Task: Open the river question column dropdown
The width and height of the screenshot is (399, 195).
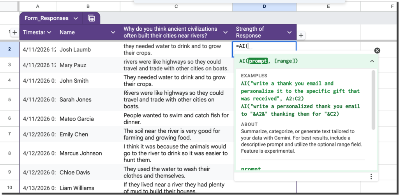Action: coord(225,32)
